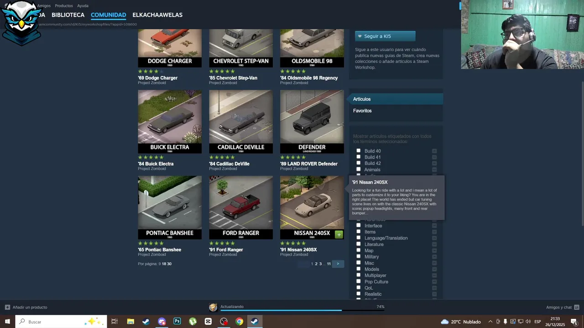Open uTorrent from the taskbar
Viewport: 584px width, 328px height.
[x=193, y=322]
